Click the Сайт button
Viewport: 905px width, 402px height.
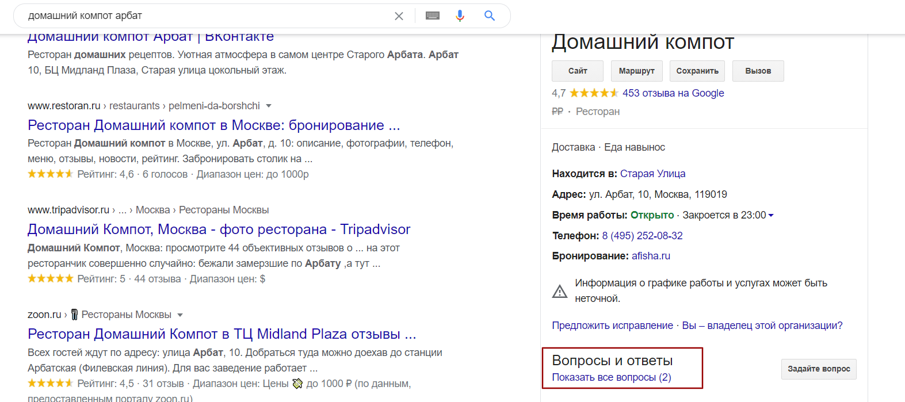coord(578,71)
